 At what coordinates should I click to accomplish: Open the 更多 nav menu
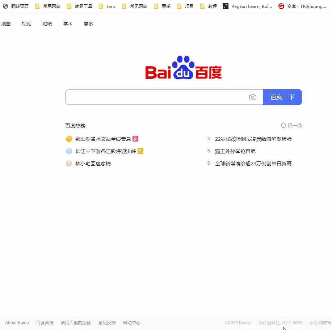tap(88, 23)
